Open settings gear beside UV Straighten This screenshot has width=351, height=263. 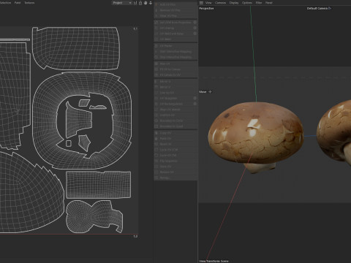pyautogui.click(x=195, y=98)
